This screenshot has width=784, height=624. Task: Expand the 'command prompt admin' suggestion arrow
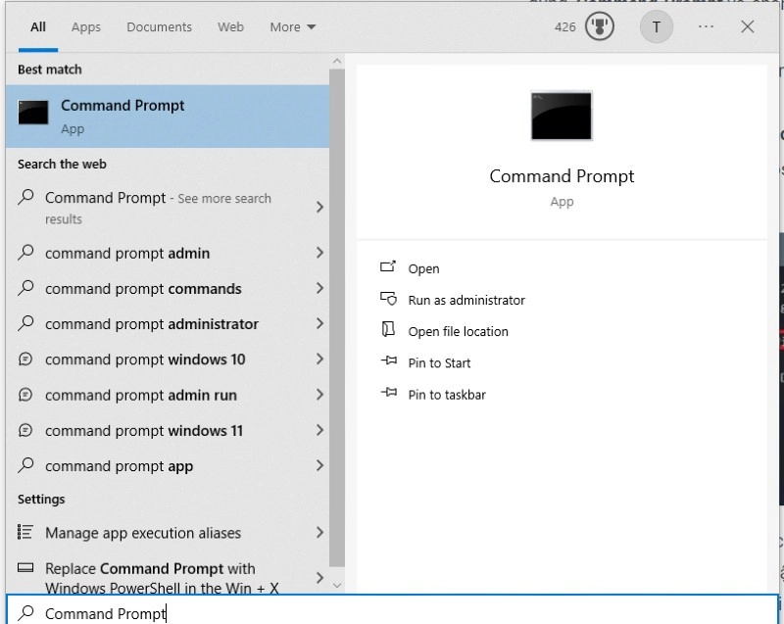click(x=320, y=253)
